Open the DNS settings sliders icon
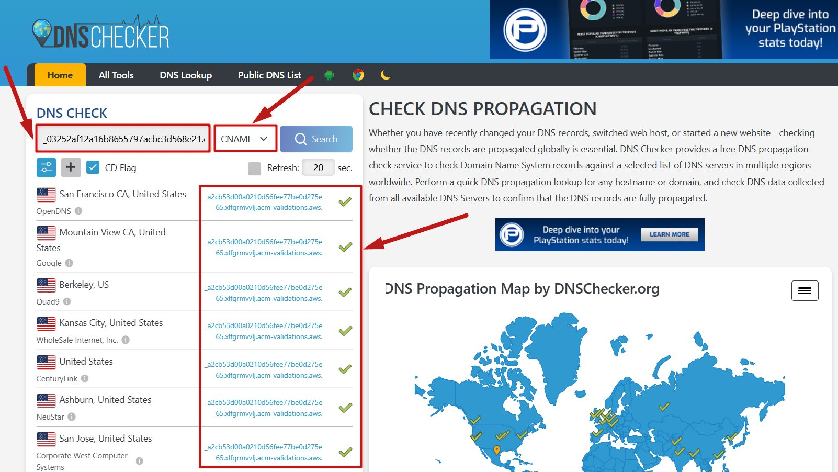 point(46,167)
